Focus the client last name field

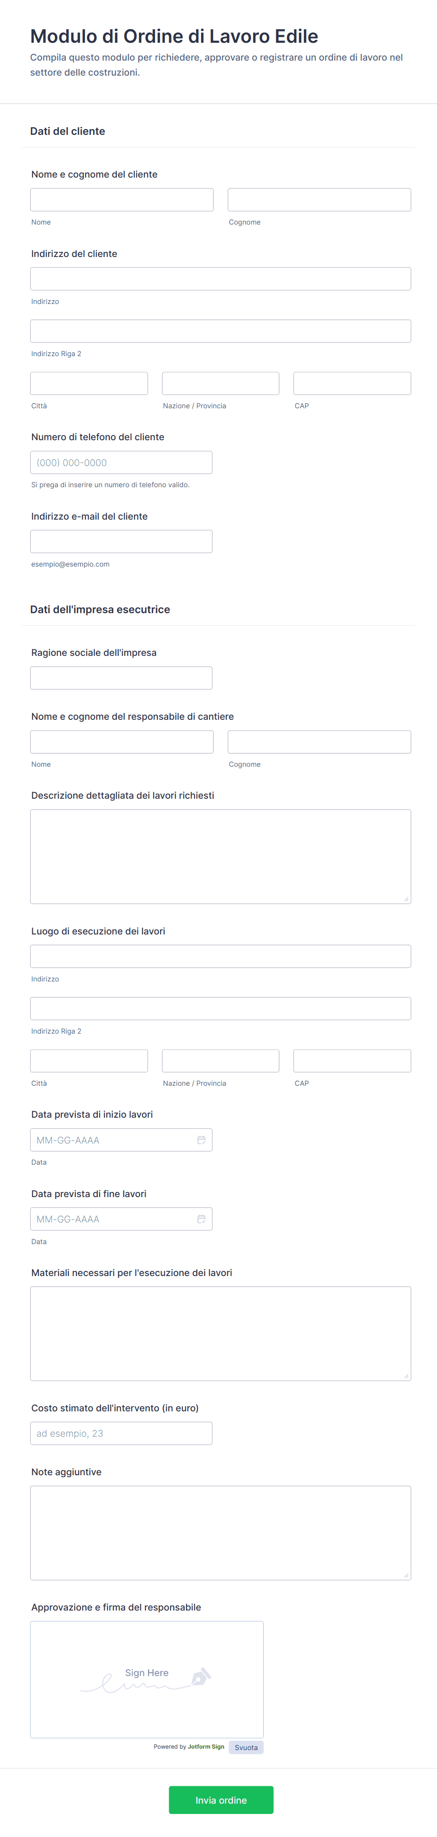point(319,200)
